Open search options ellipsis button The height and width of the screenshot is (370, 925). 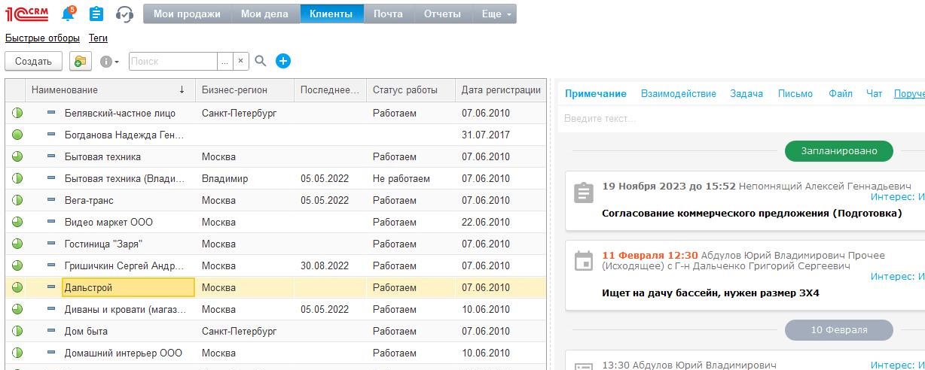pos(224,61)
